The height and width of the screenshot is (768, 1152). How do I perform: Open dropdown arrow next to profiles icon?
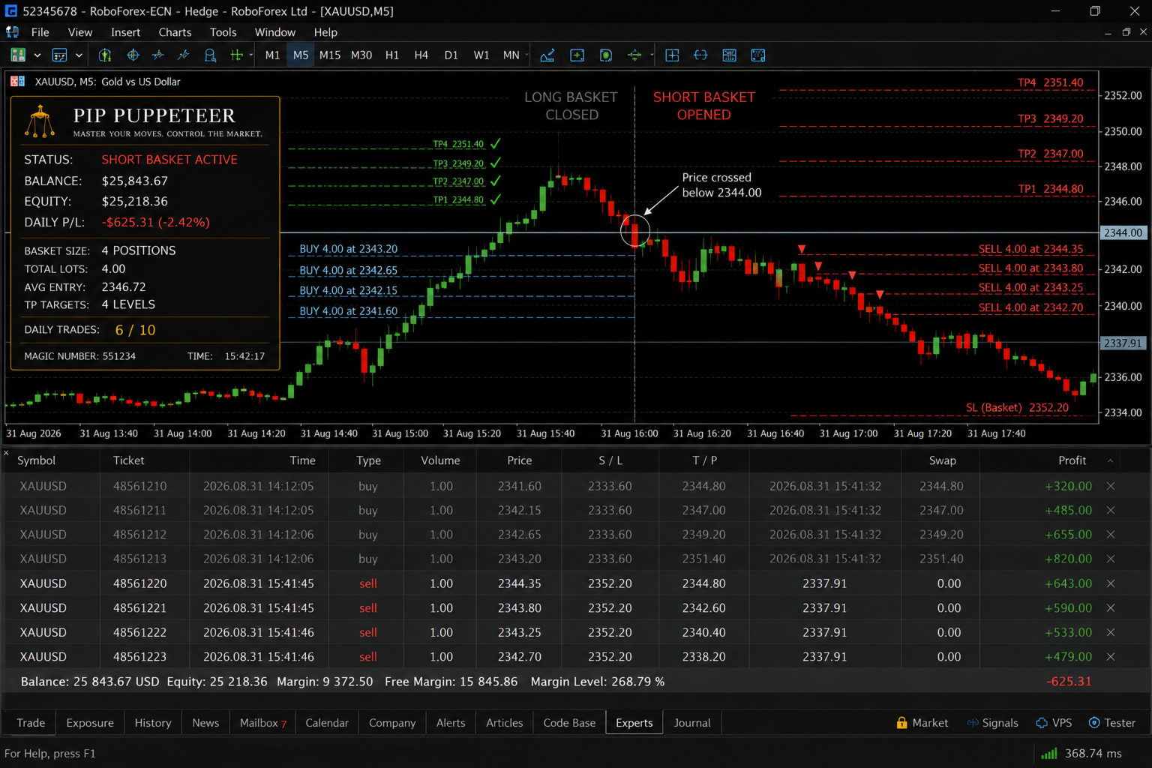point(79,55)
